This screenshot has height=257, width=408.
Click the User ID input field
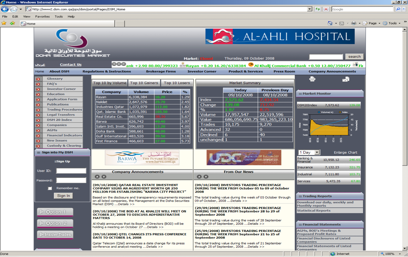71,171
